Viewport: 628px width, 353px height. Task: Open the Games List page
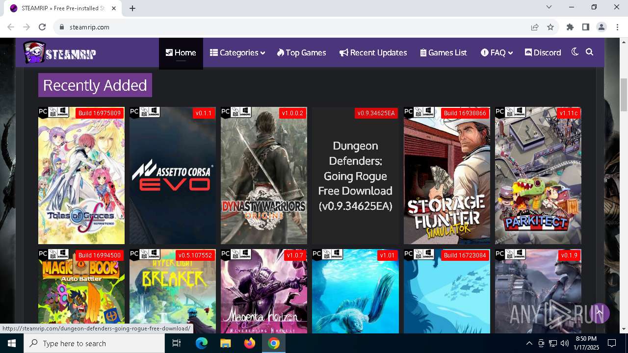pos(444,52)
